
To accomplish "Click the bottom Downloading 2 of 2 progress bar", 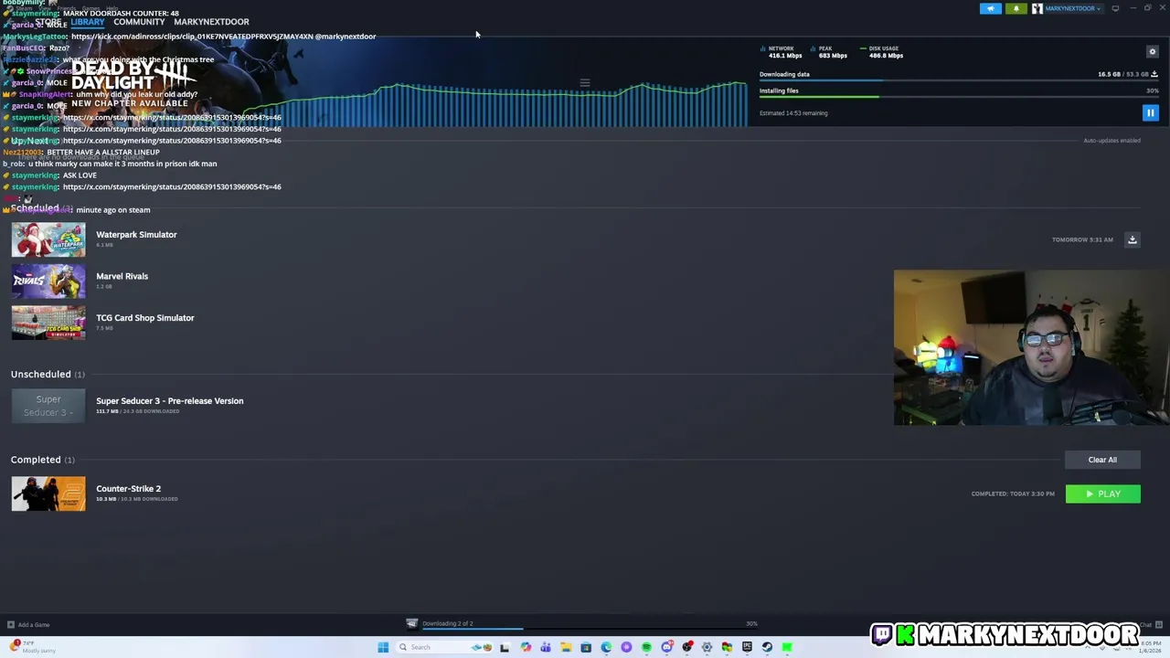I will (590, 630).
